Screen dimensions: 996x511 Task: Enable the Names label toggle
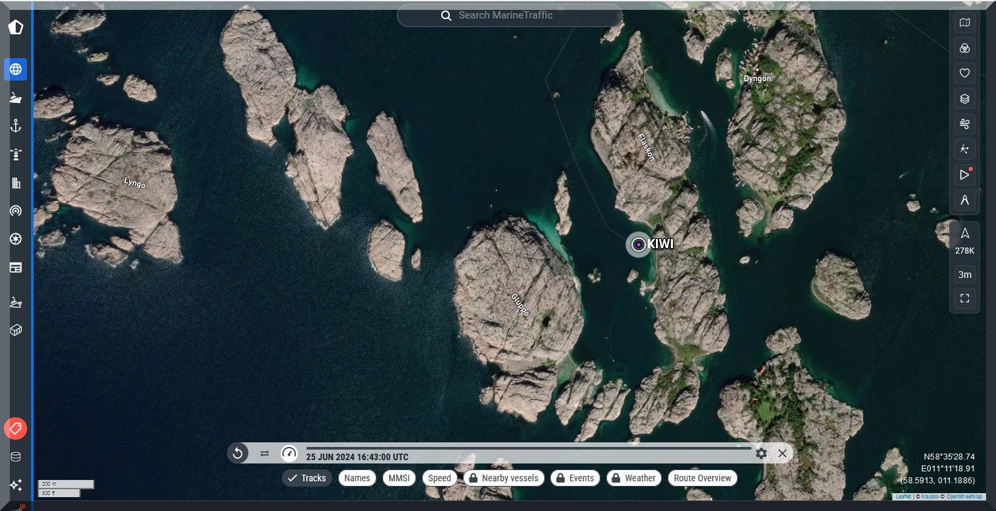(x=357, y=478)
